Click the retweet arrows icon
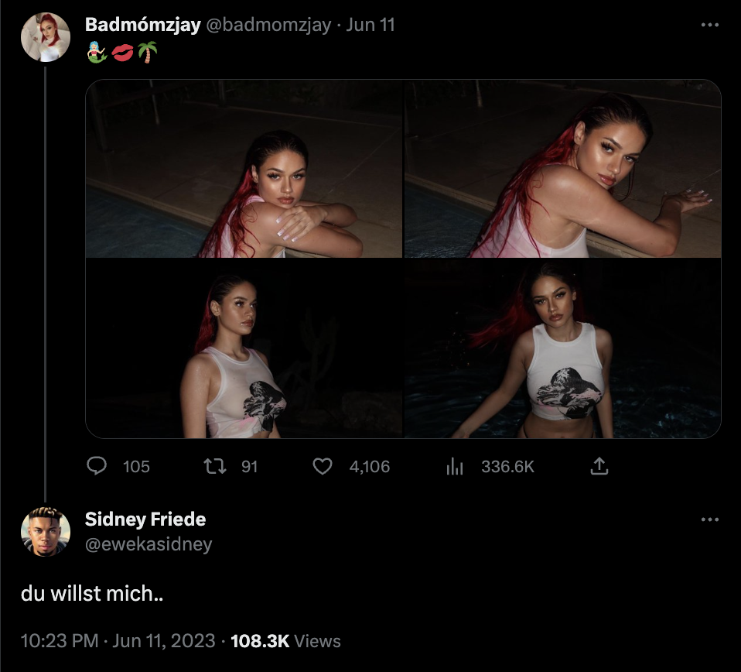 [x=213, y=466]
